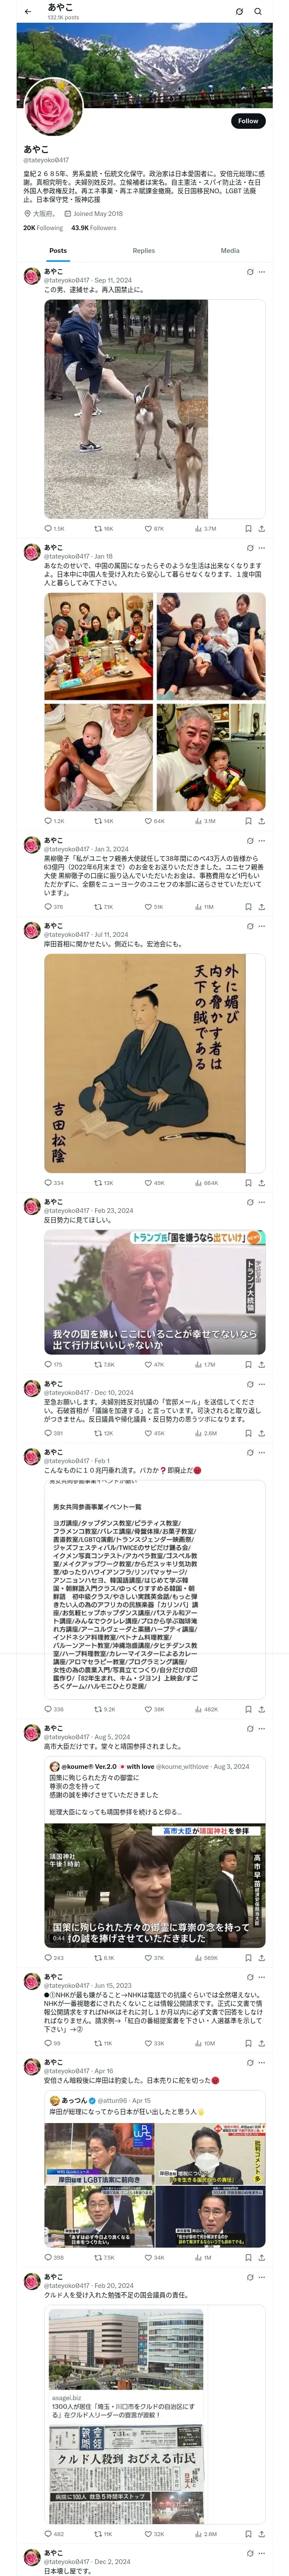The height and width of the screenshot is (2576, 289).
Task: Follow the あやこ account
Action: 248,120
